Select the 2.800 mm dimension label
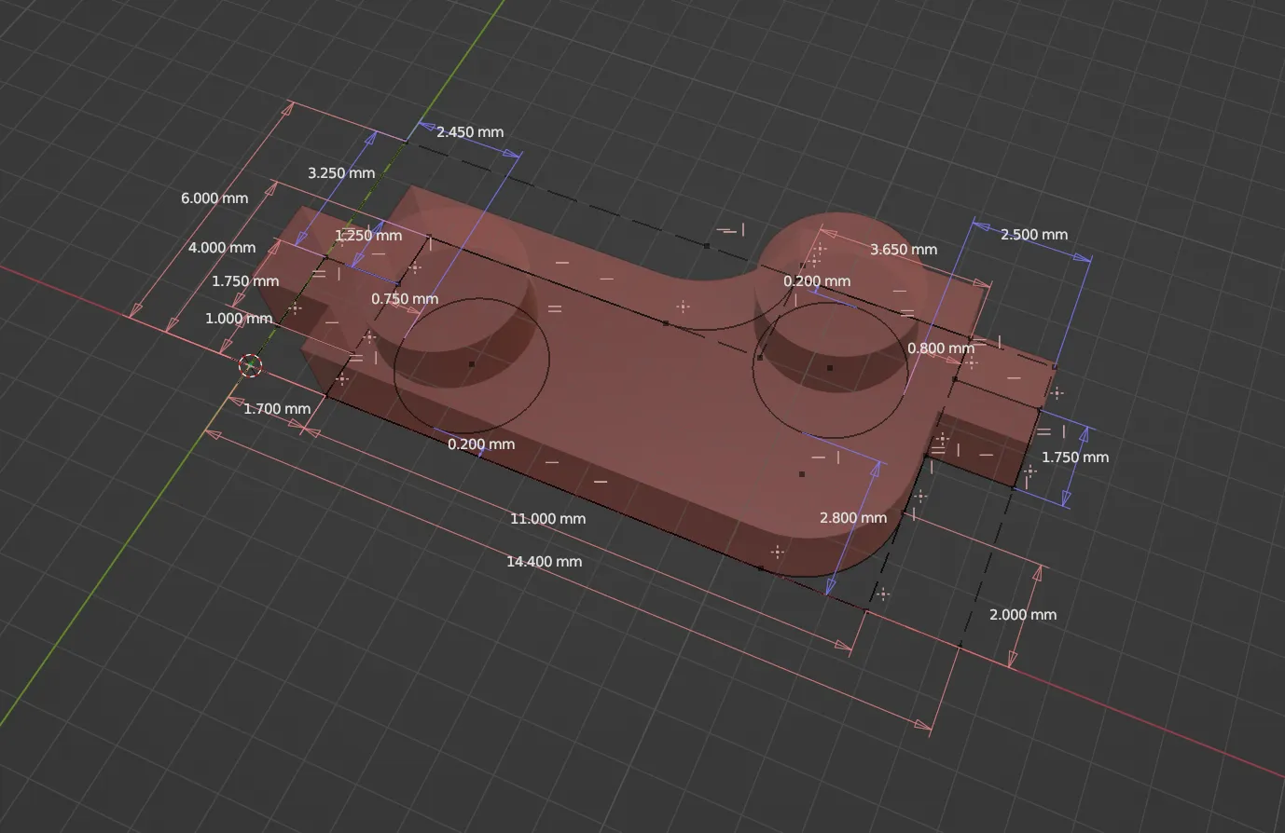 click(853, 518)
